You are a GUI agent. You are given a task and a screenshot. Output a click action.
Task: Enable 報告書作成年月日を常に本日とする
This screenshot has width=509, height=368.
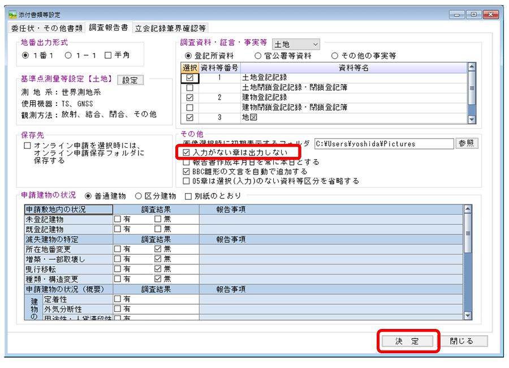187,162
